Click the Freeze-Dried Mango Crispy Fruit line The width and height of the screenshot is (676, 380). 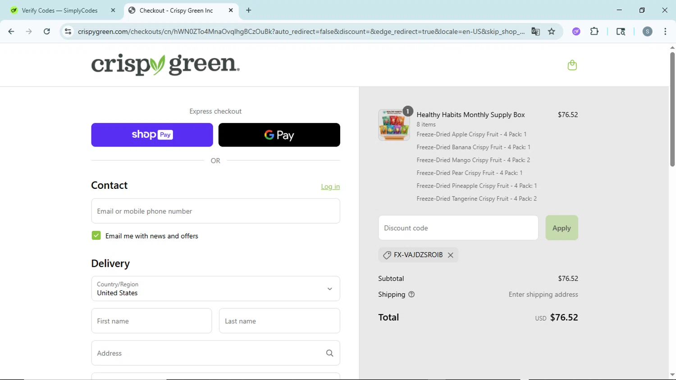coord(473,160)
